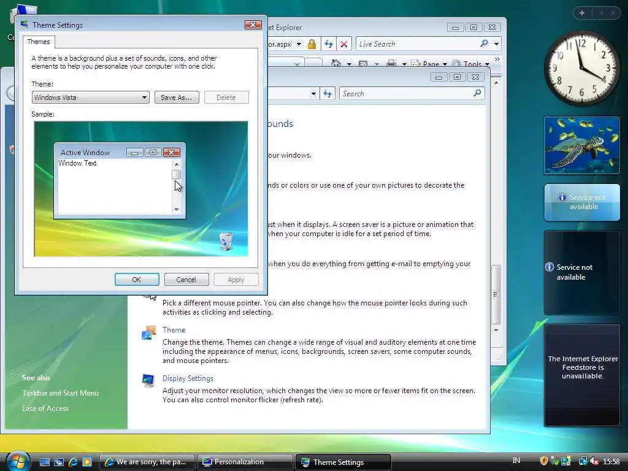Click the sea turtle slideshow gadget
Viewport: 628px width, 471px height.
tap(582, 145)
